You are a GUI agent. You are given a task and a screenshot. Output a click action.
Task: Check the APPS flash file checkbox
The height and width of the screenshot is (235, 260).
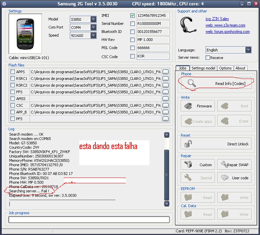pos(13,72)
